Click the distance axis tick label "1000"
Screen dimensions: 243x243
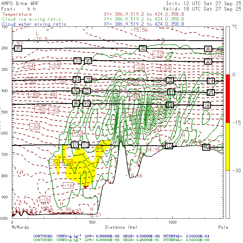tap(172, 222)
